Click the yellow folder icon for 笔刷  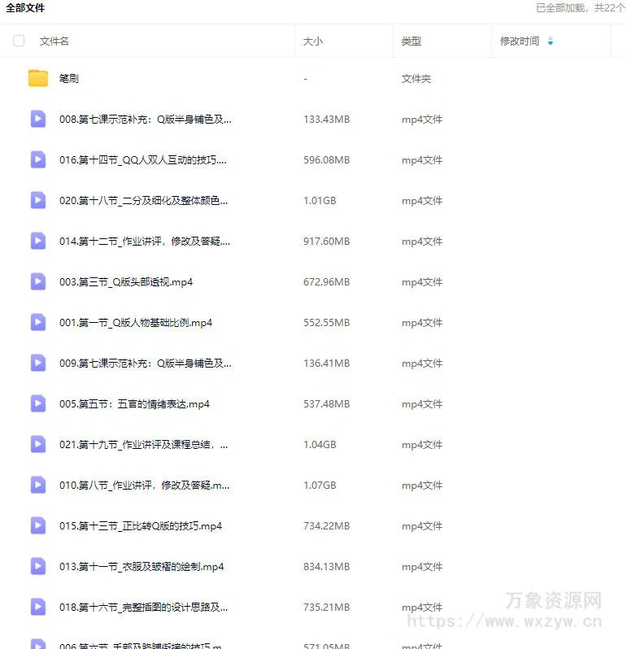tap(38, 78)
